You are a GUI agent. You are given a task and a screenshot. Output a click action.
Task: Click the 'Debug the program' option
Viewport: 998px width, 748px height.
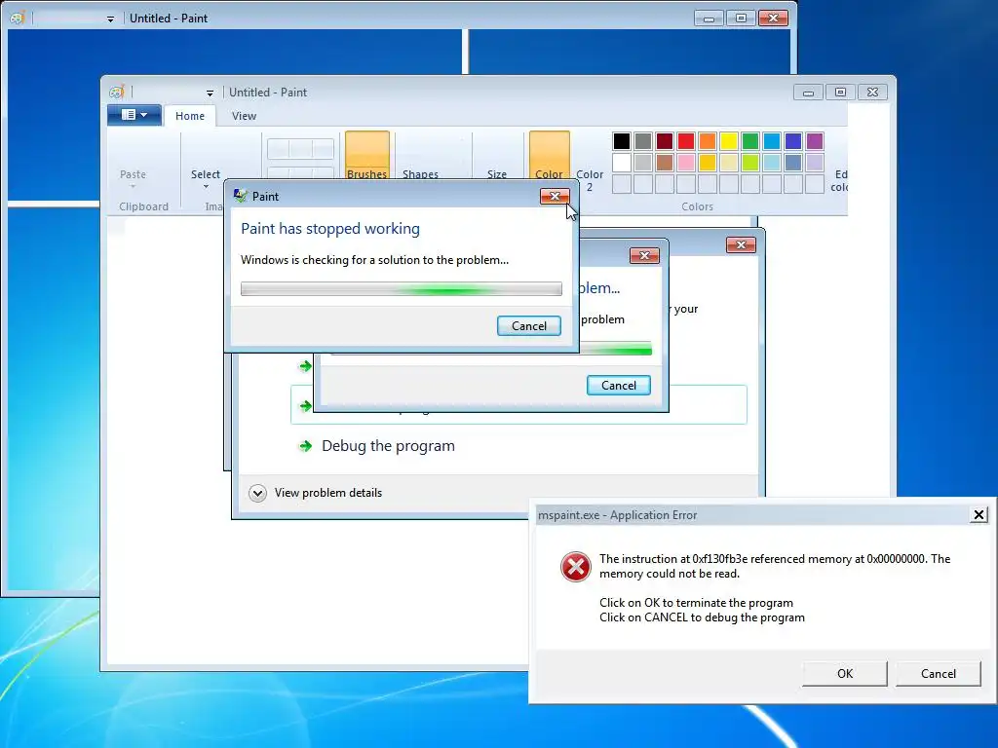point(388,446)
